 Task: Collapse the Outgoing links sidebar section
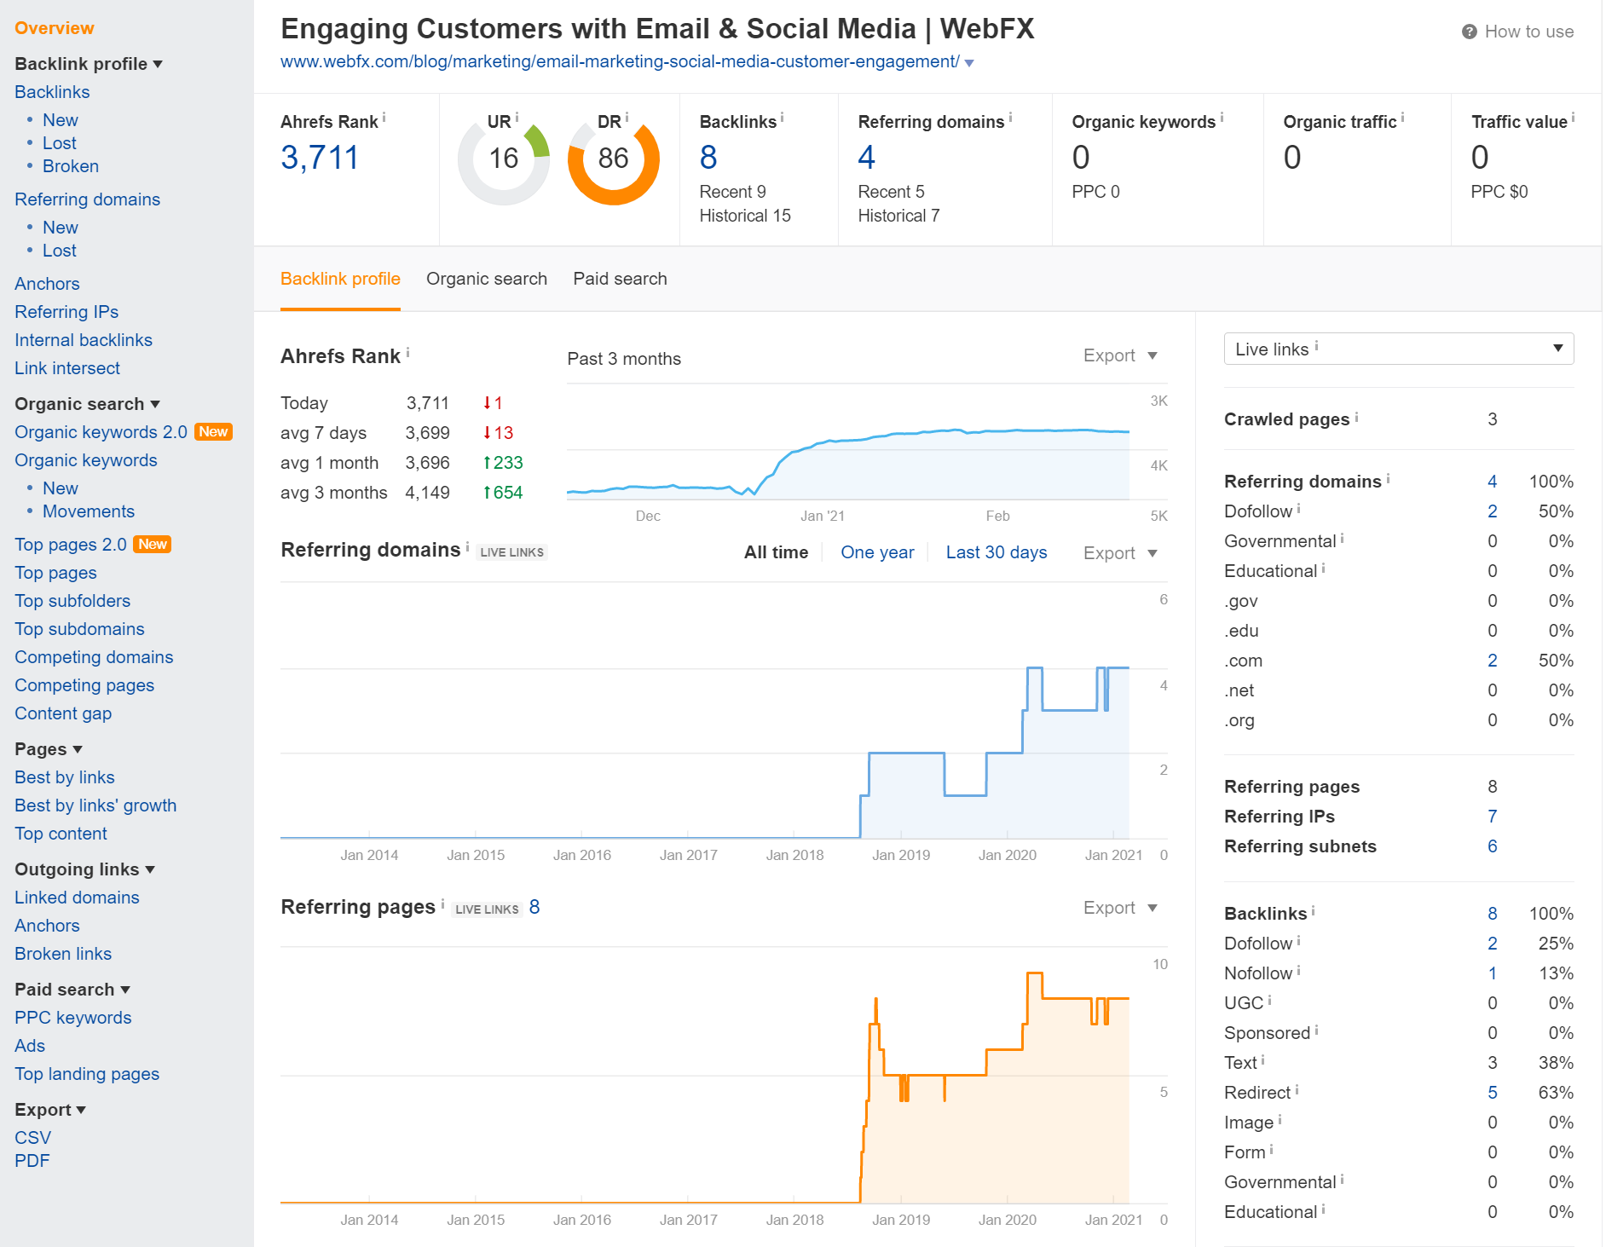click(85, 869)
